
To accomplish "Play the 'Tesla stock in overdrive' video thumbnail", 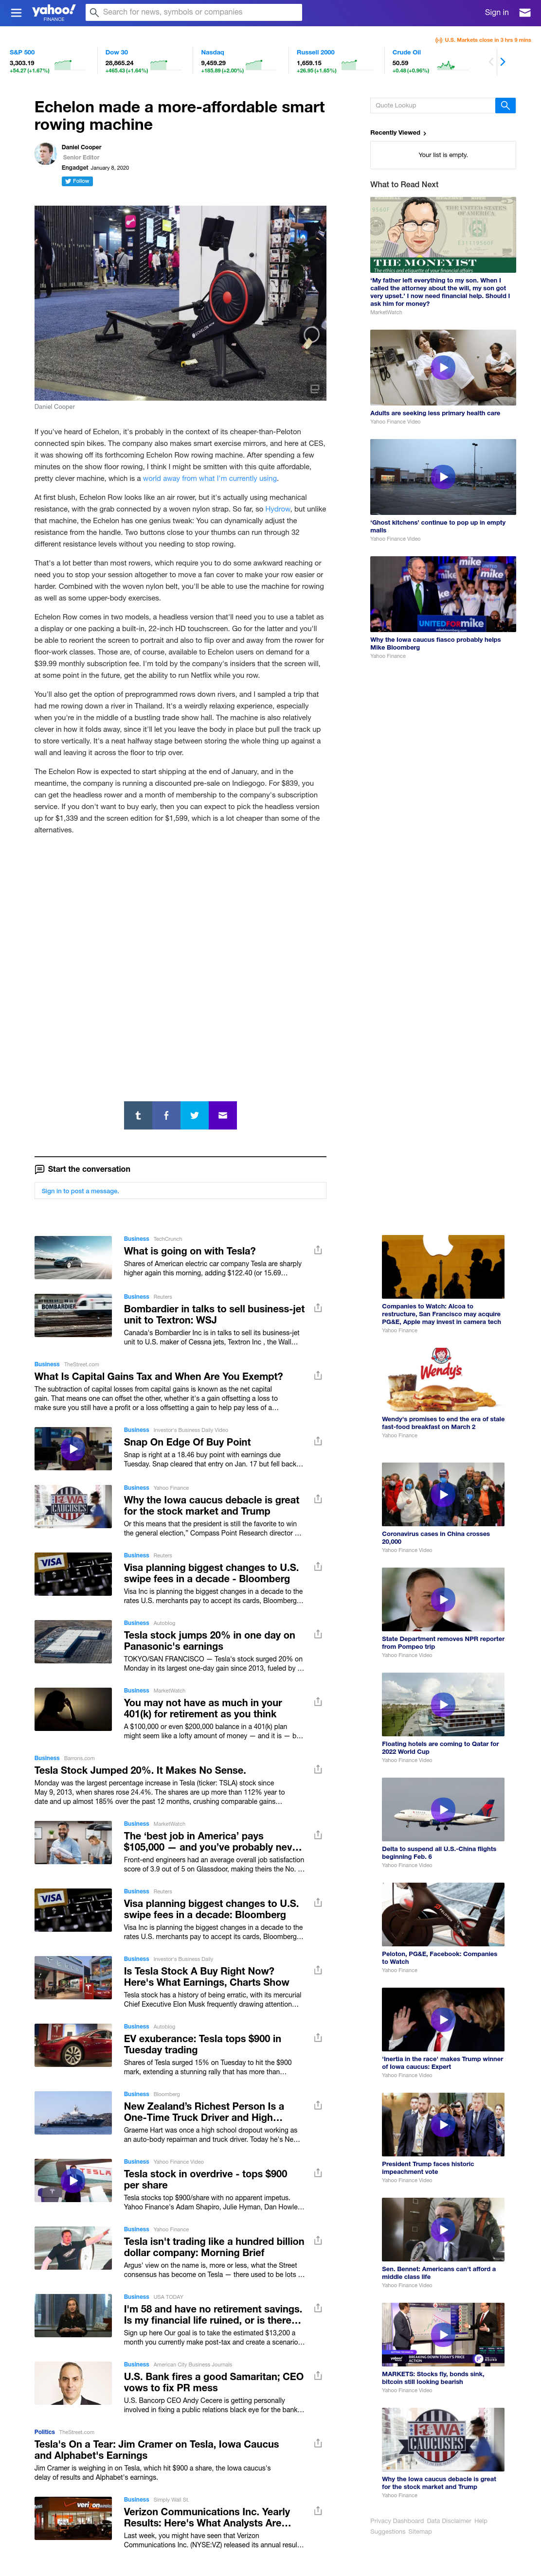I will pyautogui.click(x=73, y=2180).
